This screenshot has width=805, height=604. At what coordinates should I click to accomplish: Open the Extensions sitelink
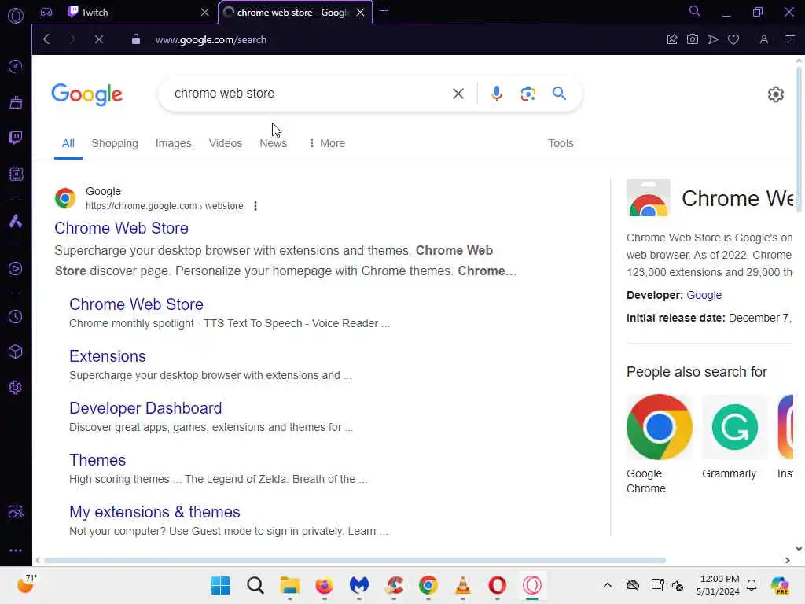[107, 356]
